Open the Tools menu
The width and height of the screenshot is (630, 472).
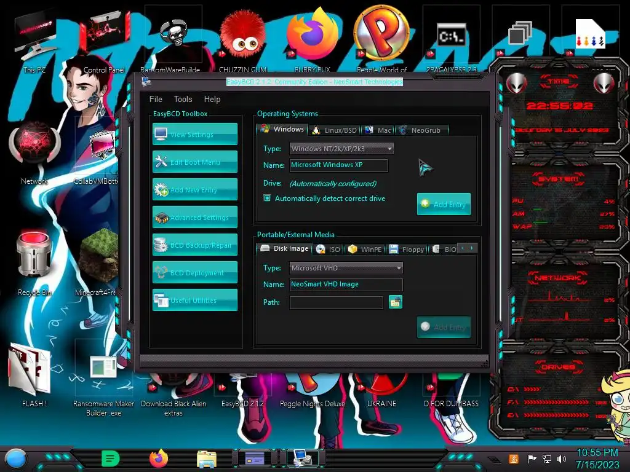click(183, 99)
